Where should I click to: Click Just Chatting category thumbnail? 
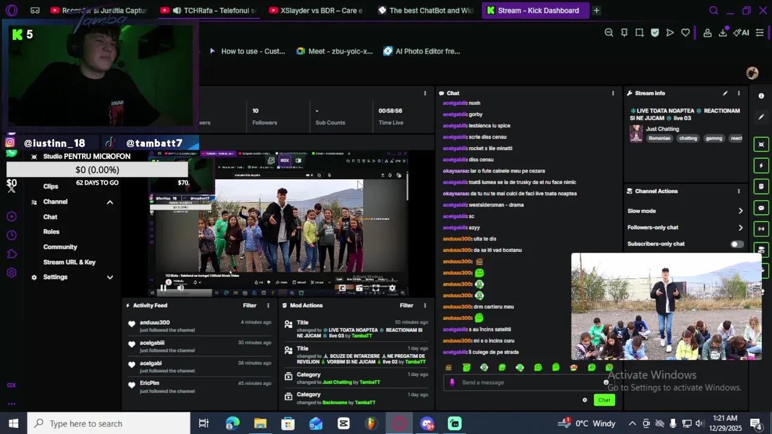point(636,133)
